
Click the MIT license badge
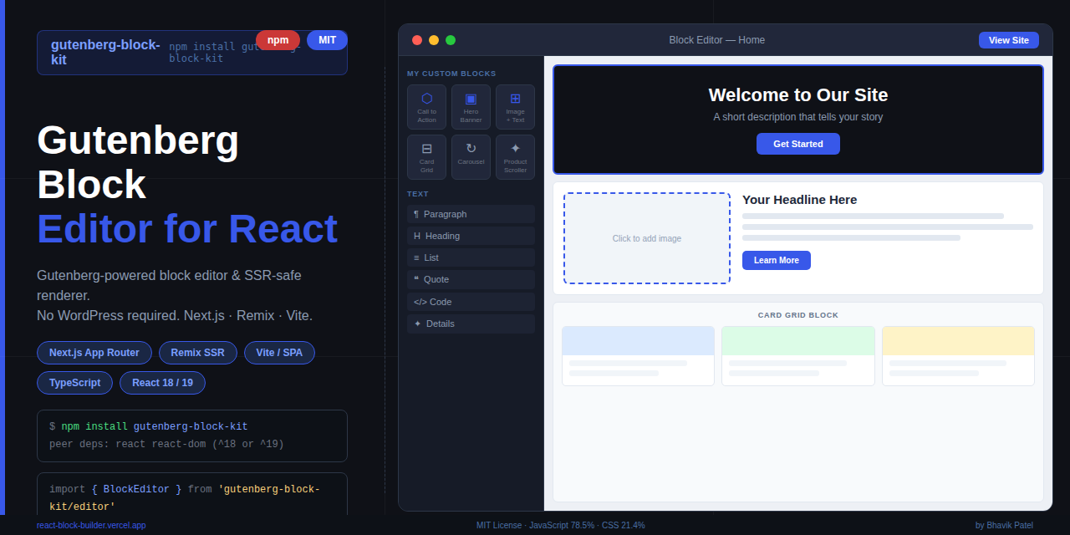pyautogui.click(x=327, y=40)
